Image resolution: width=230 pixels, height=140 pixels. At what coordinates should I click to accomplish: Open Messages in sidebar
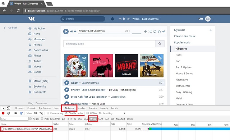click(x=39, y=39)
